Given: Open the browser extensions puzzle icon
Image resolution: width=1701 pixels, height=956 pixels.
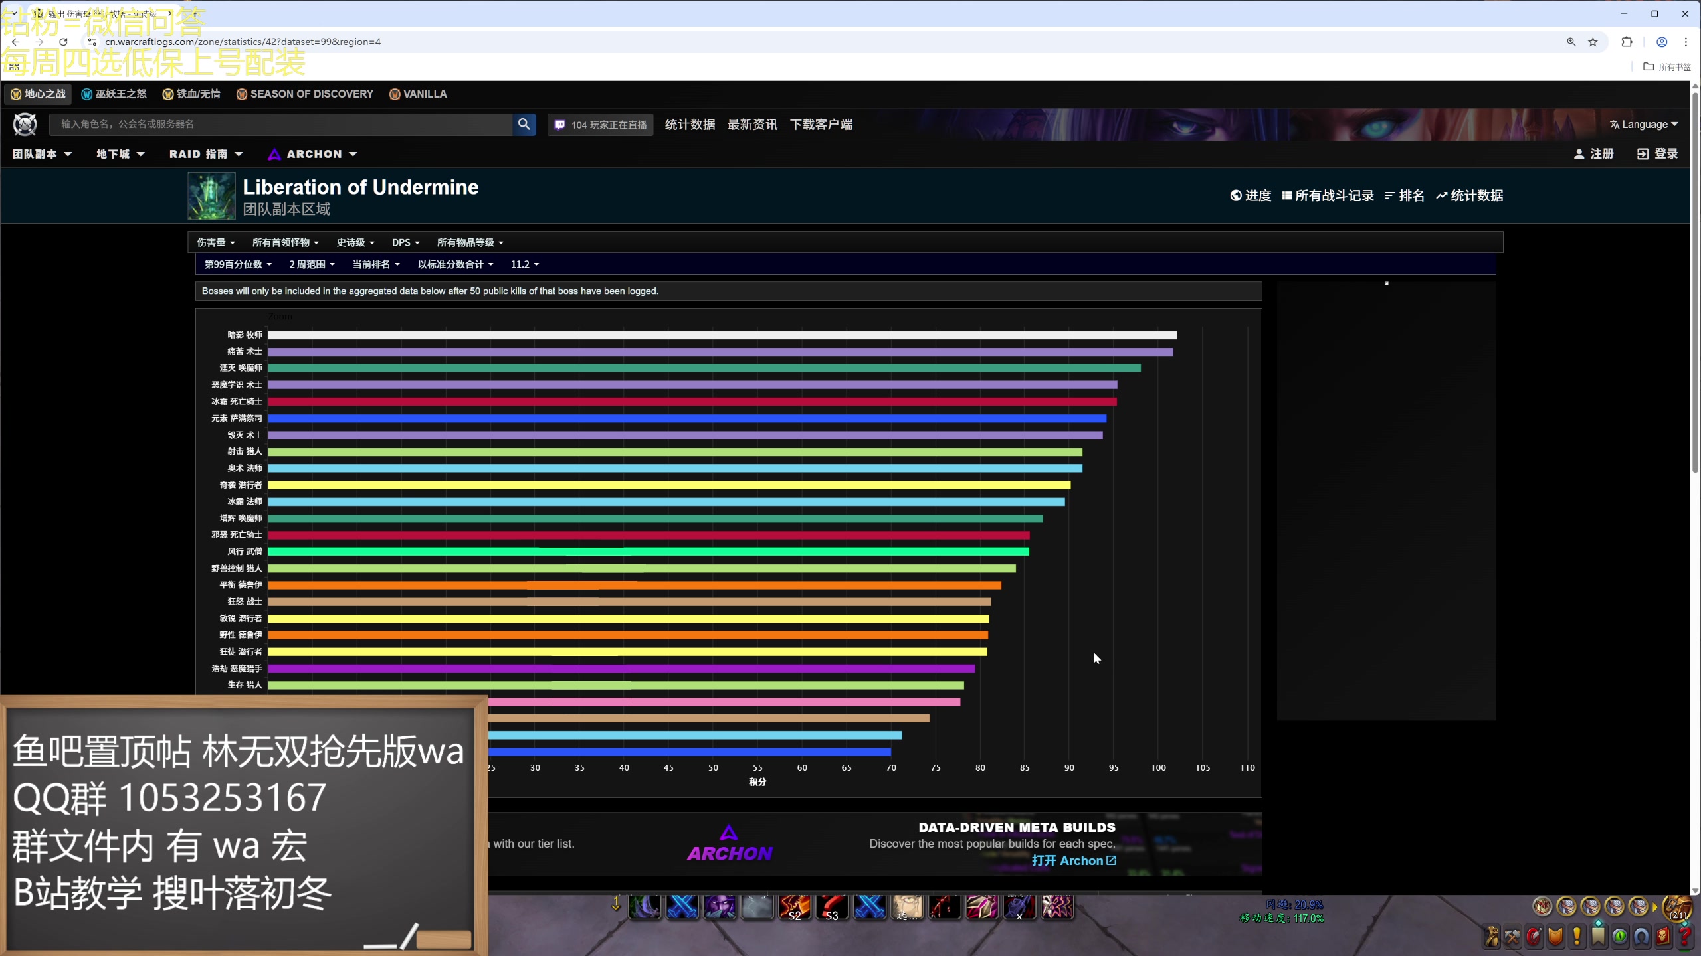Looking at the screenshot, I should click(1627, 42).
